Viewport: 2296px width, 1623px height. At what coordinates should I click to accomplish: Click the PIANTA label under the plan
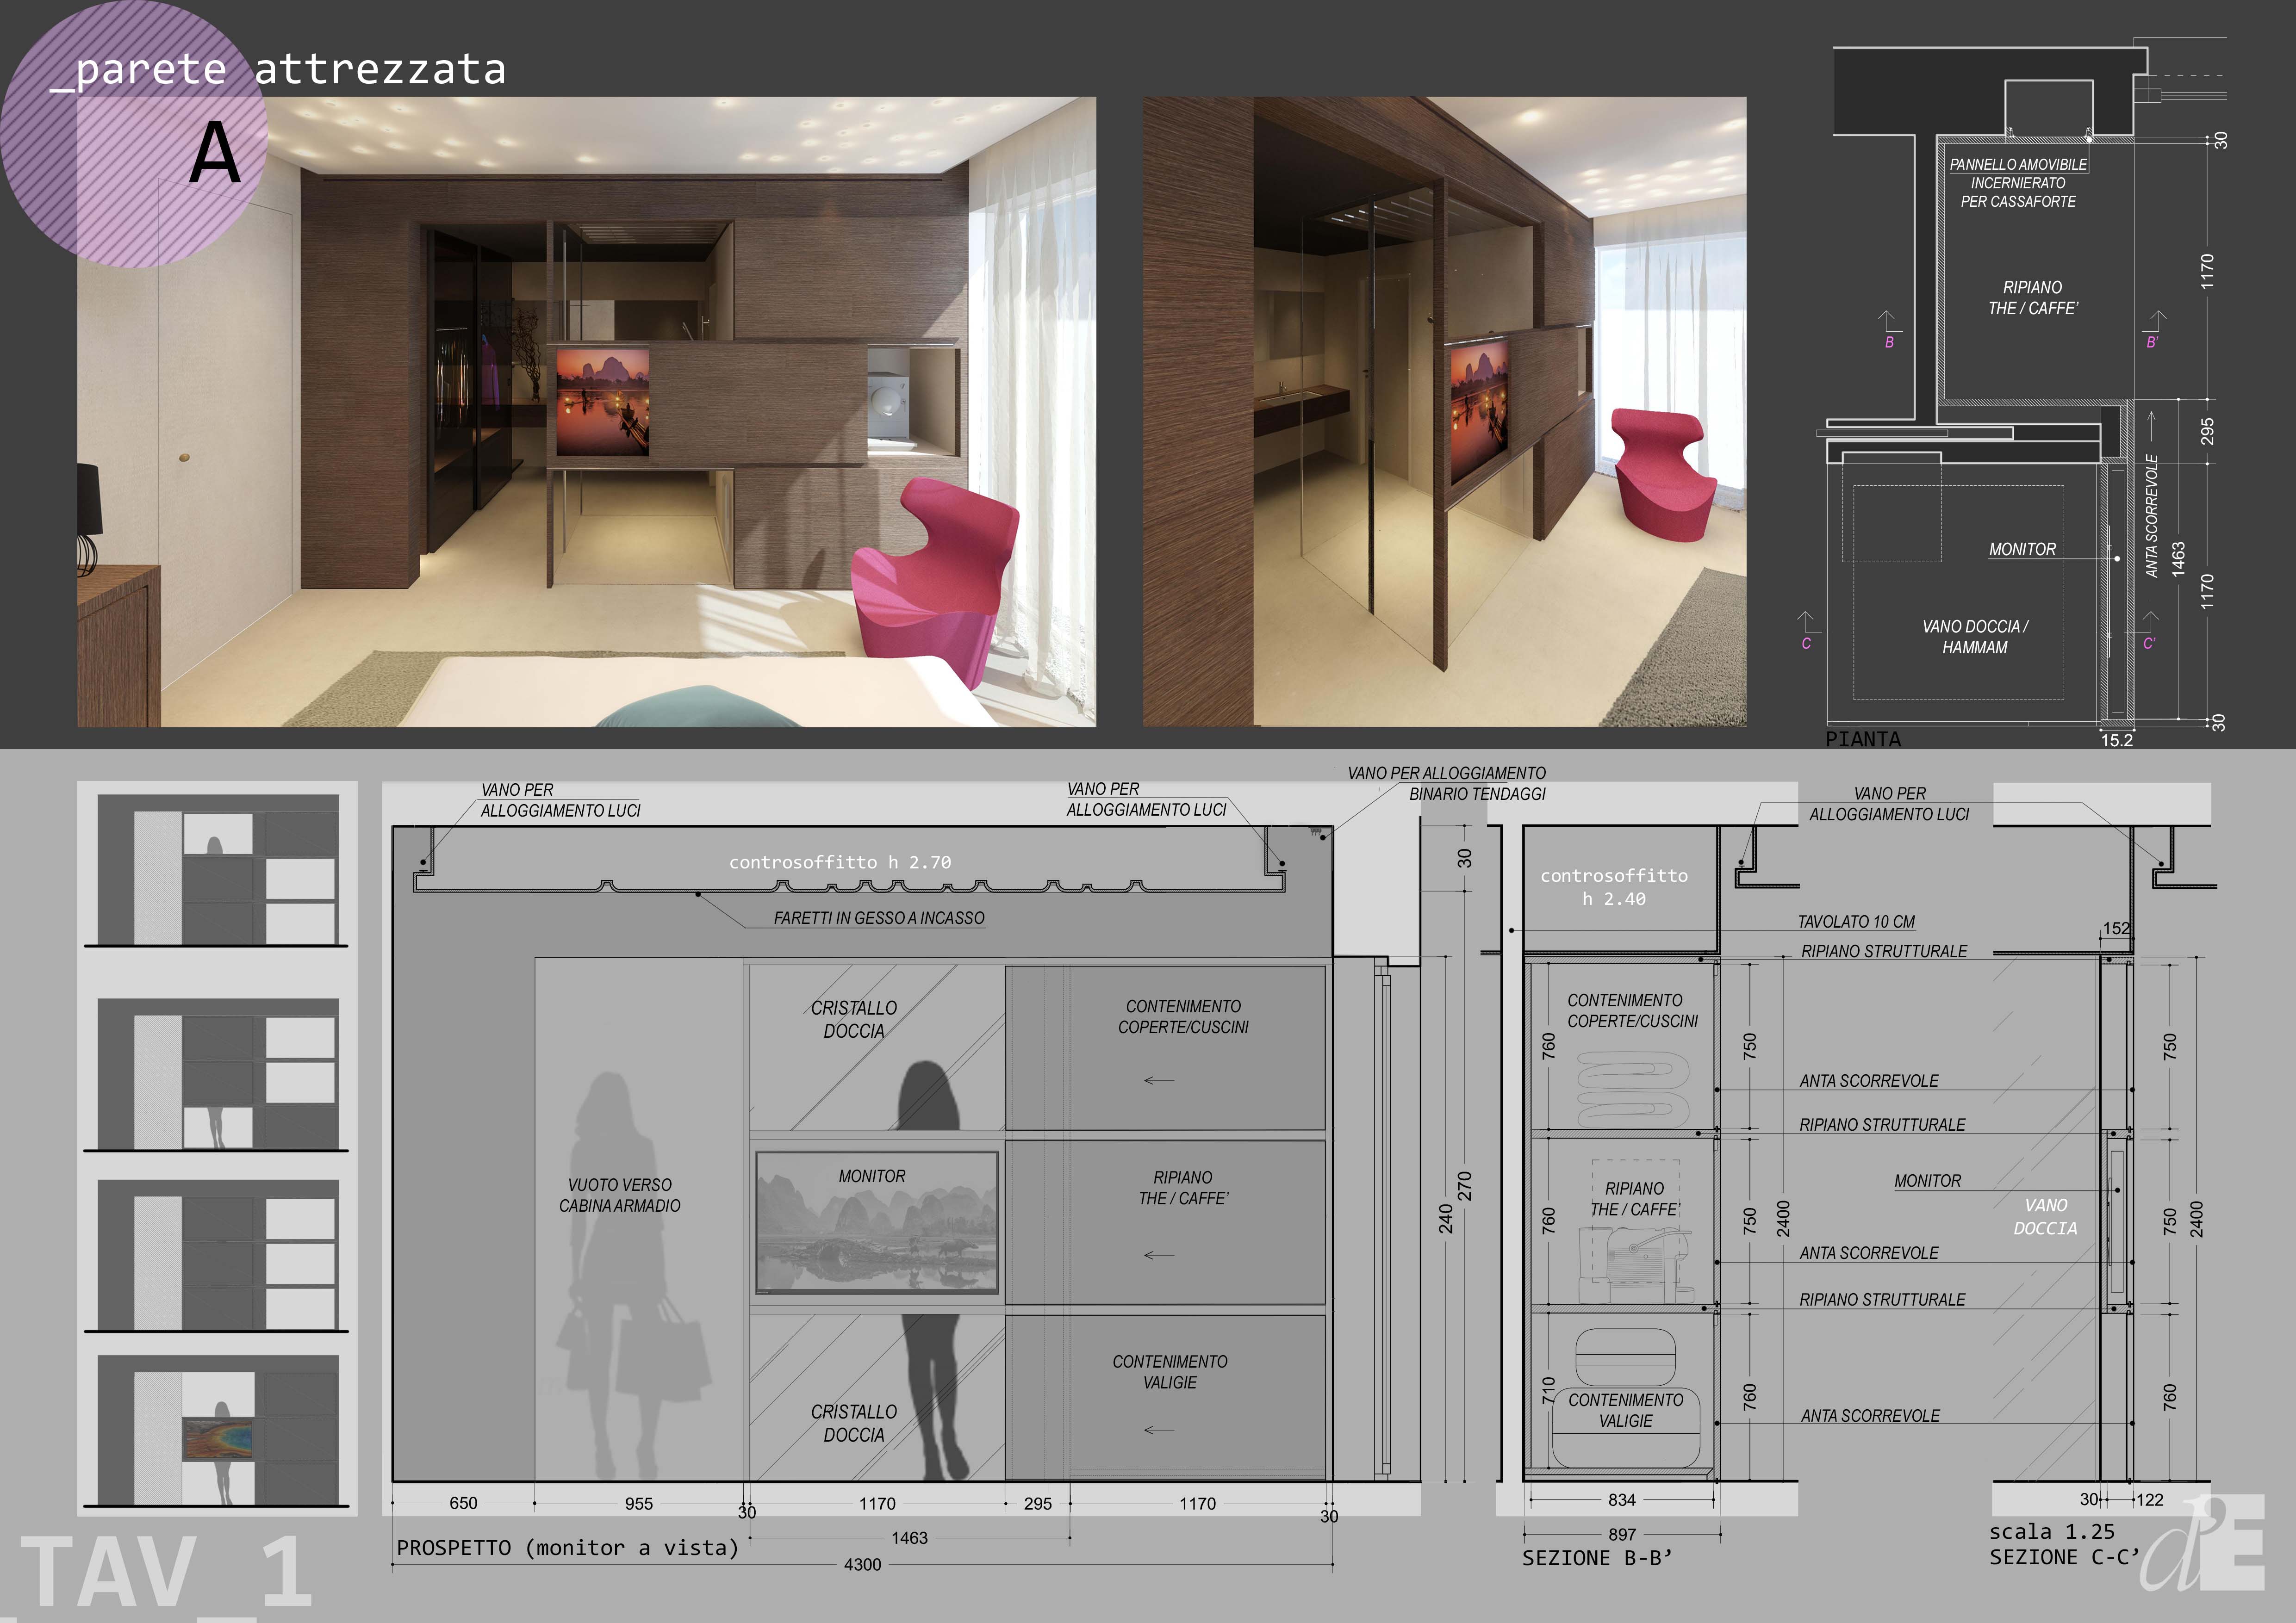(x=1862, y=739)
